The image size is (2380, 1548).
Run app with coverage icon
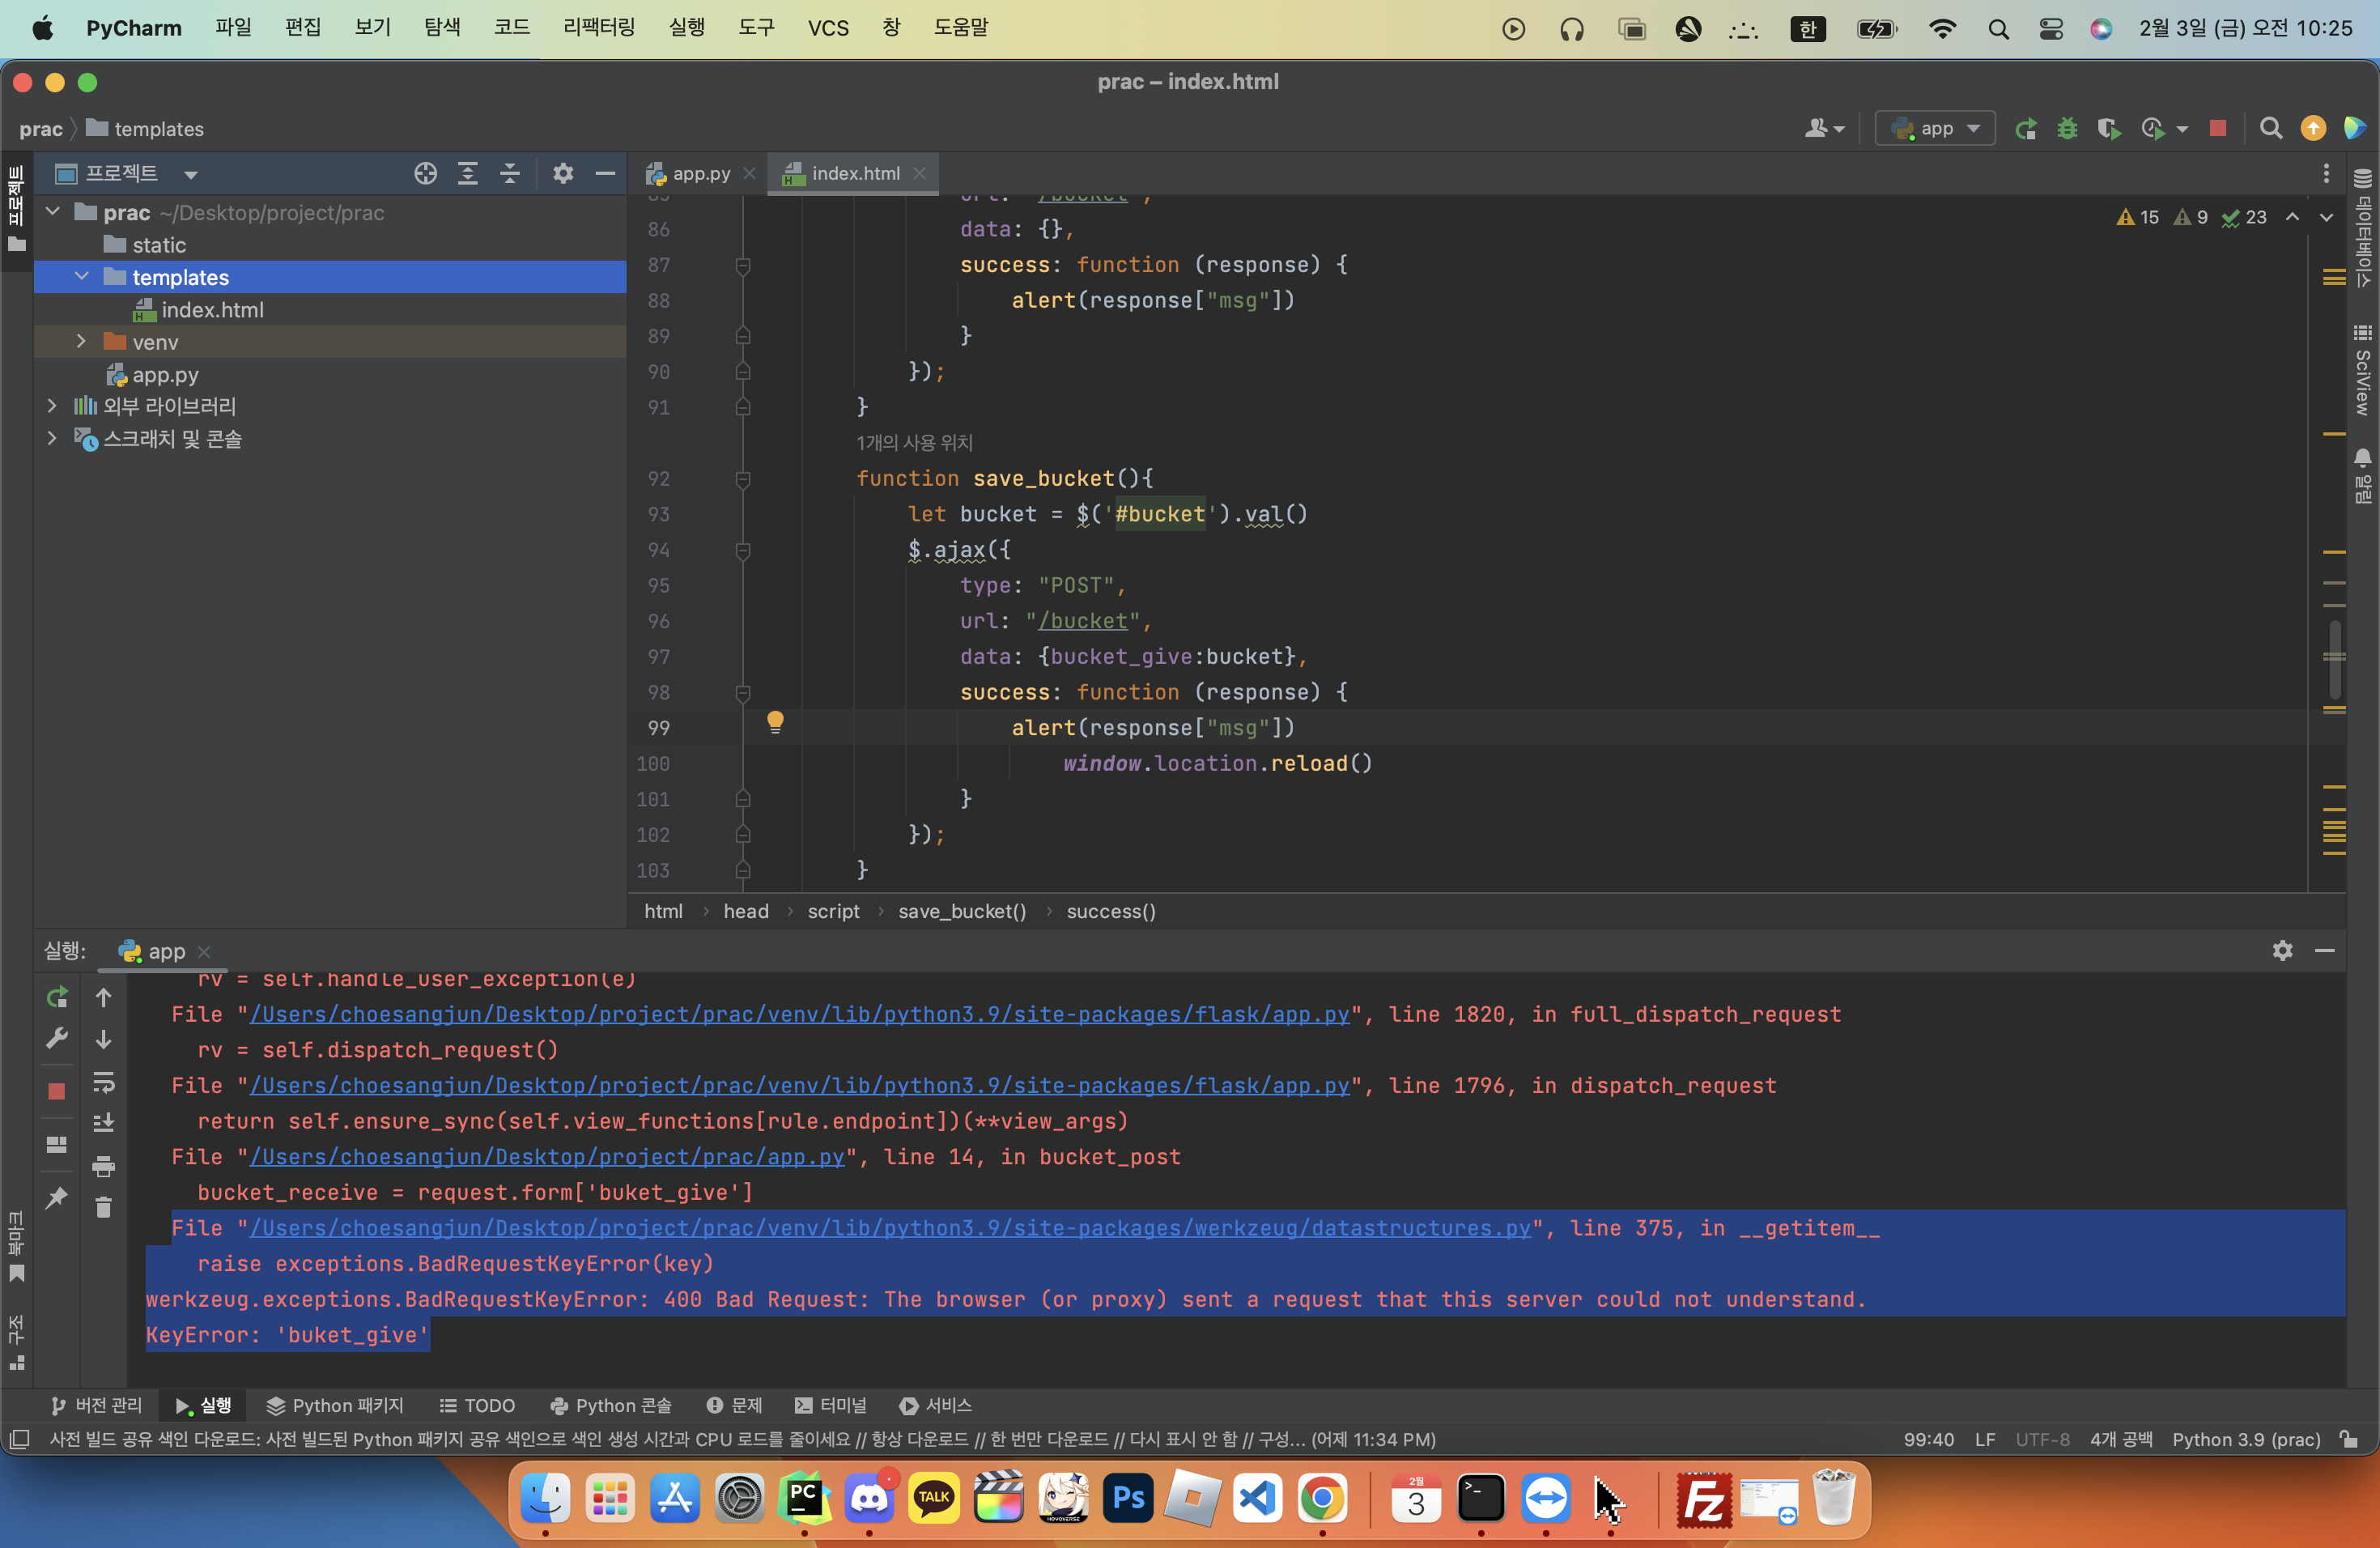click(2109, 129)
